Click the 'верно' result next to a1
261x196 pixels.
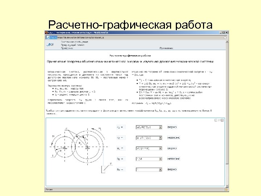172,148
